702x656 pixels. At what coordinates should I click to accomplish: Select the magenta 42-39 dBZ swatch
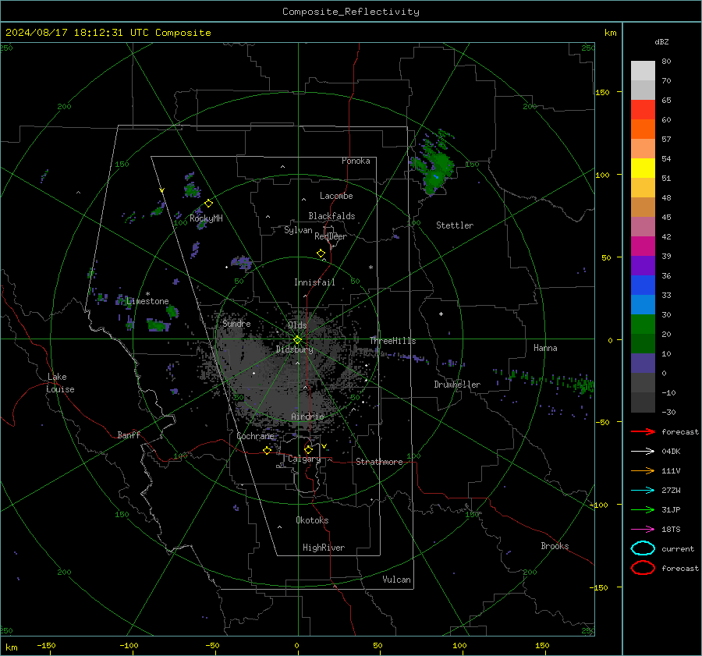point(643,246)
